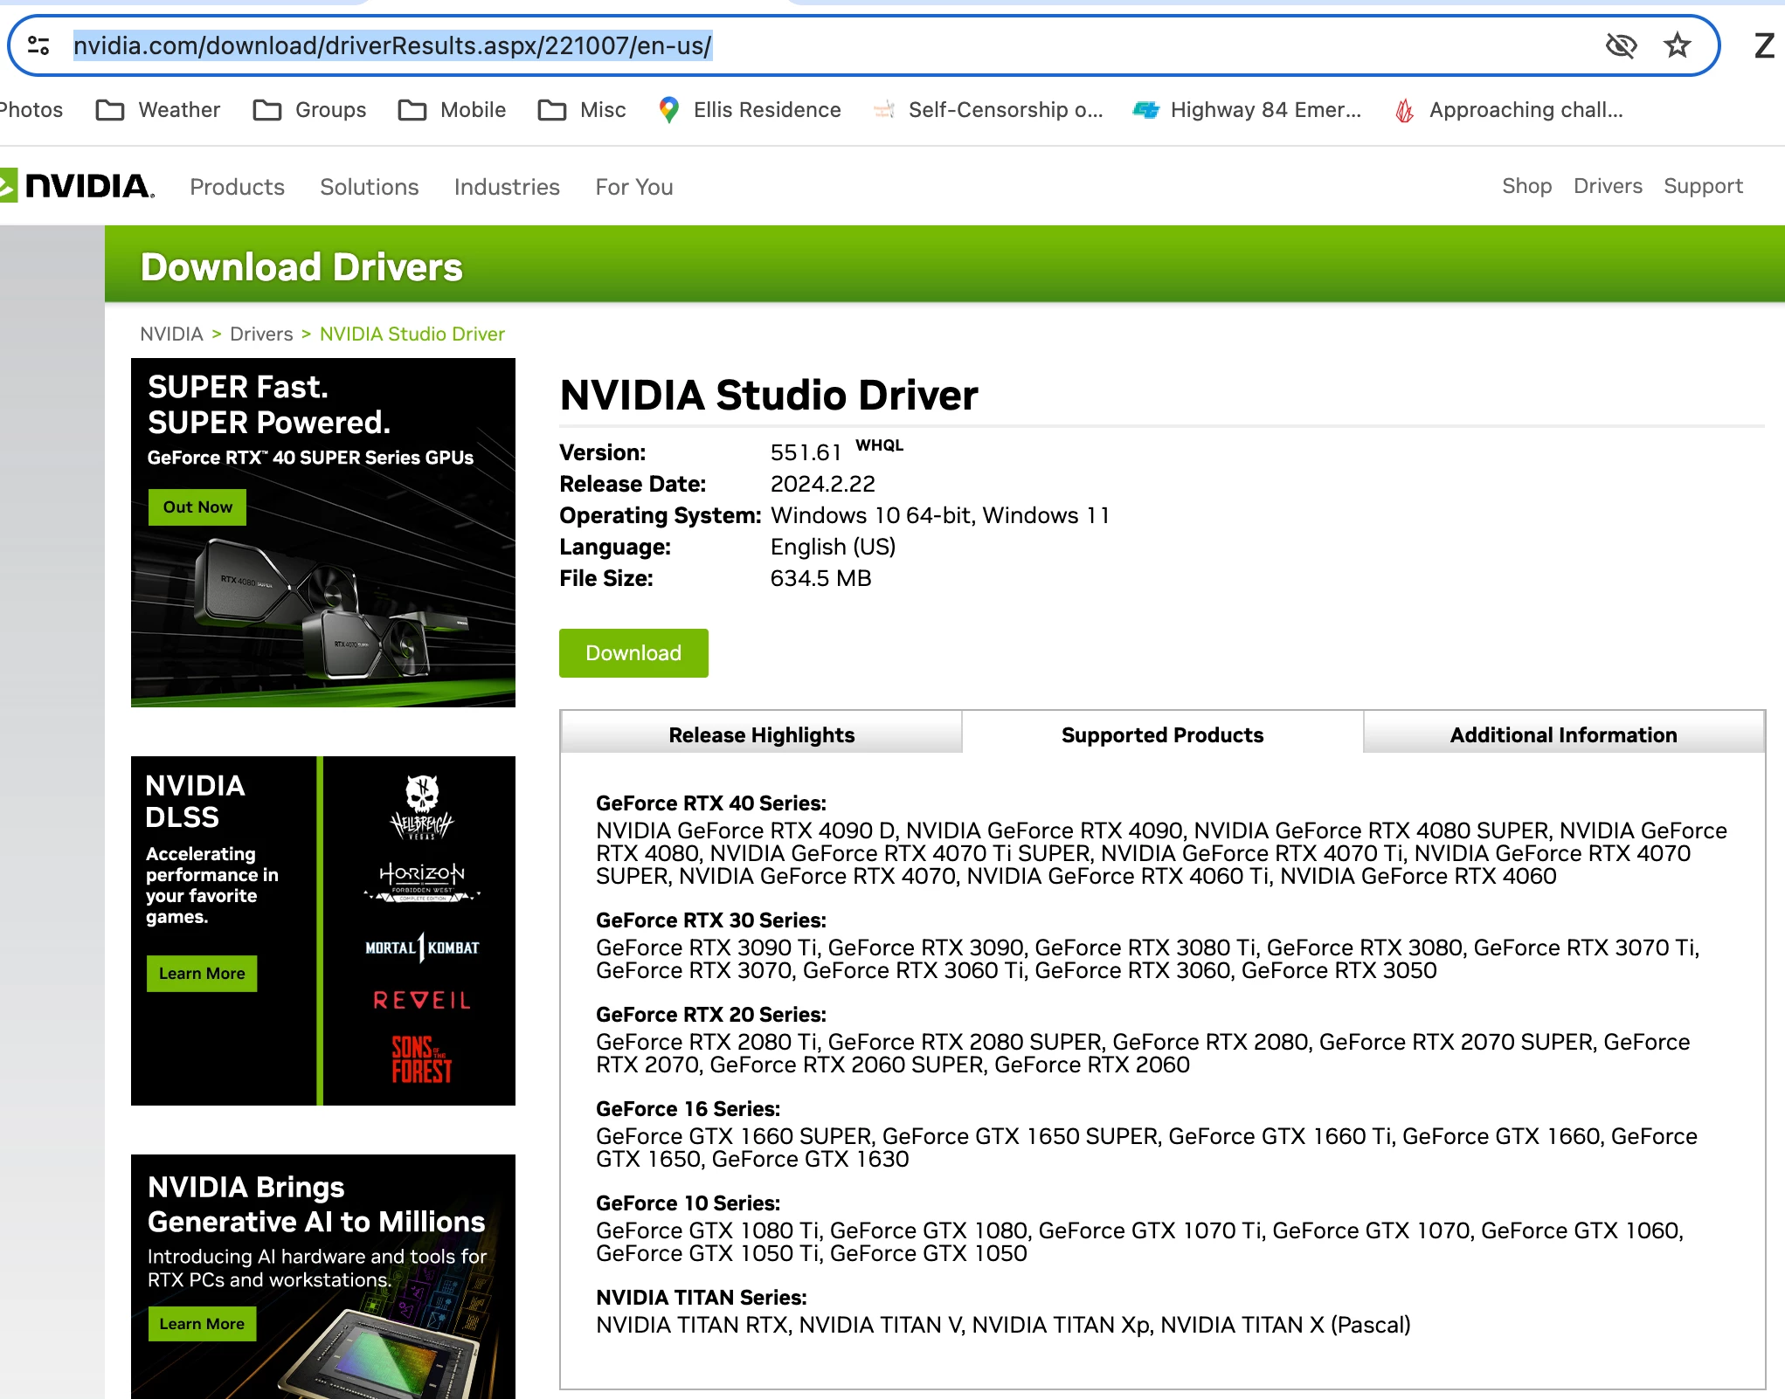Open the Products navigation menu
Image resolution: width=1785 pixels, height=1399 pixels.
tap(237, 187)
